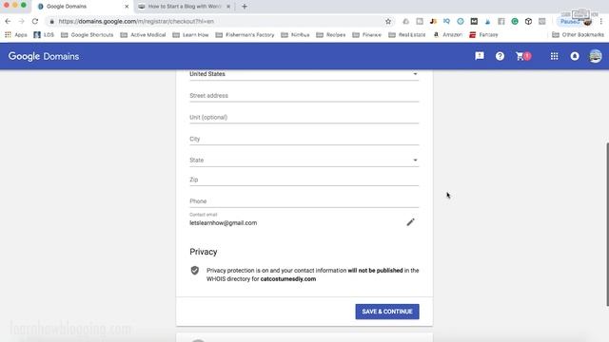Switch to How to Start a Blog tab
The width and height of the screenshot is (609, 342).
(x=185, y=7)
